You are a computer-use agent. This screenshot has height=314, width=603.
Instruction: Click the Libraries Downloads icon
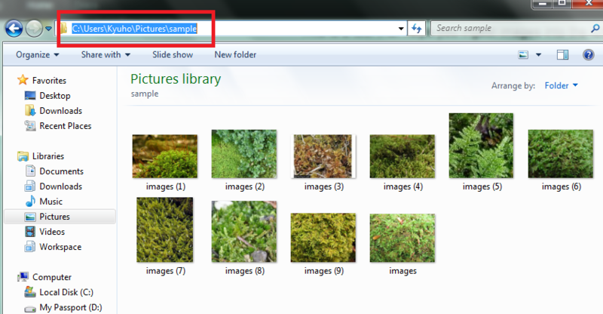coord(30,186)
